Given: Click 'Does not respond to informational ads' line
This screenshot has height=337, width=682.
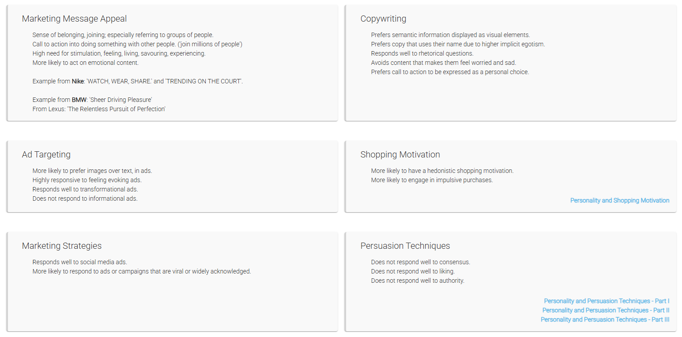Looking at the screenshot, I should coord(85,198).
